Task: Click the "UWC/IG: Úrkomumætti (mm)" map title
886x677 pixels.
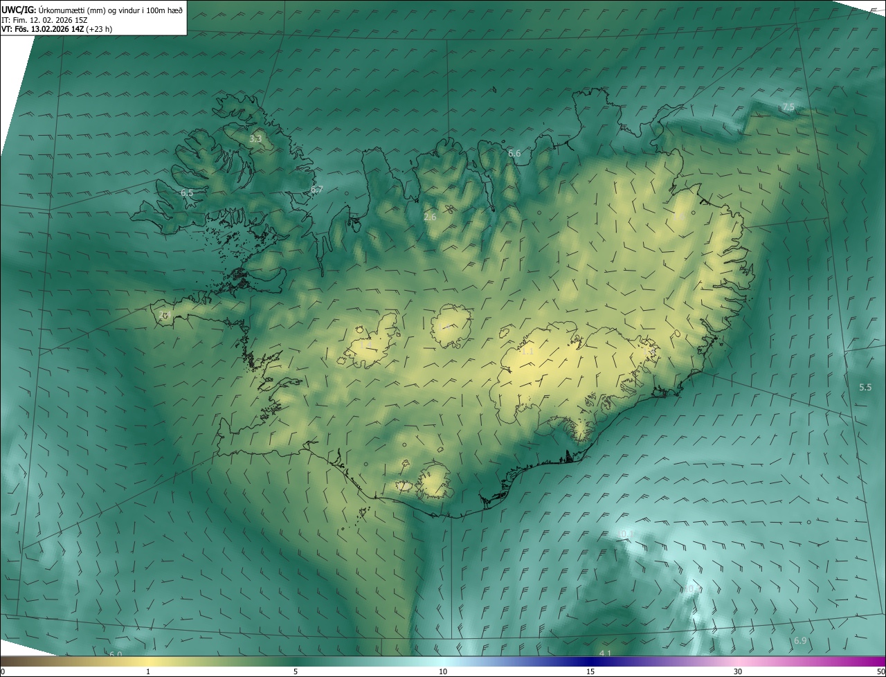Action: click(x=92, y=9)
